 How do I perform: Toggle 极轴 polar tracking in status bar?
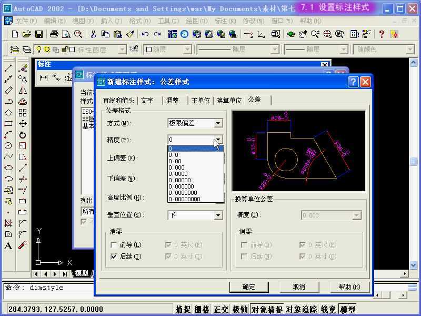[240, 309]
